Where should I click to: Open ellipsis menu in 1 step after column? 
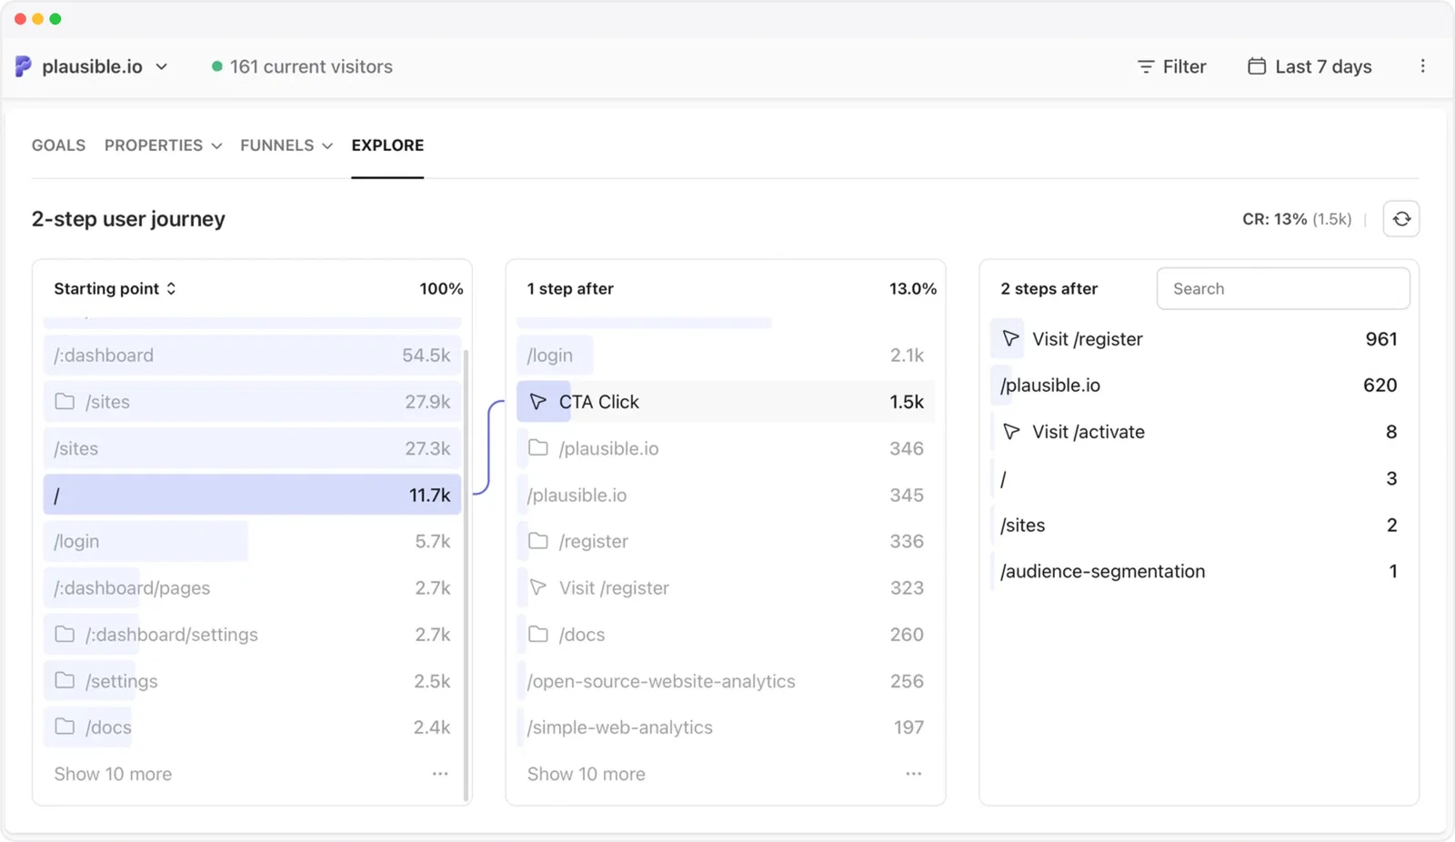coord(914,774)
